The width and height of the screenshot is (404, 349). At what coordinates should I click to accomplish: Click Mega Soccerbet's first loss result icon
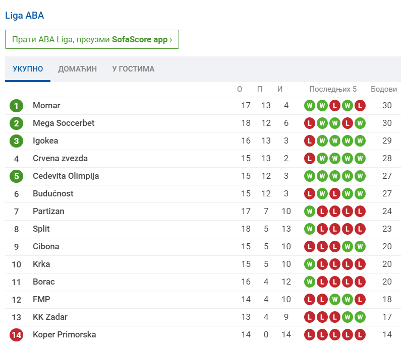pyautogui.click(x=309, y=123)
